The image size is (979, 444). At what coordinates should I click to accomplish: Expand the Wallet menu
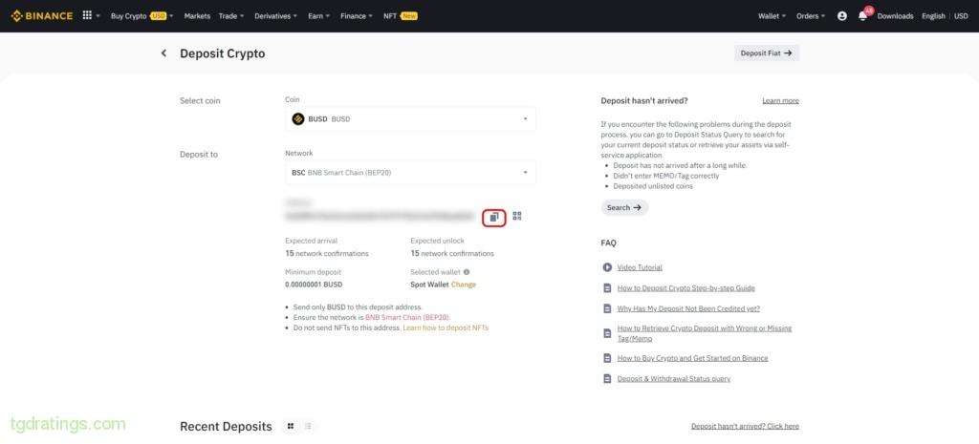[x=772, y=16]
